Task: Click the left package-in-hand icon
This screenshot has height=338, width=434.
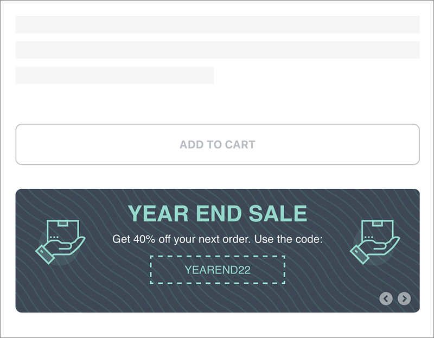Action: (x=60, y=241)
